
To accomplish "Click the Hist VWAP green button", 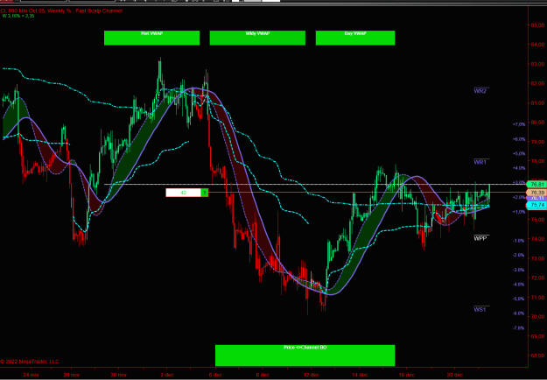I will point(151,38).
